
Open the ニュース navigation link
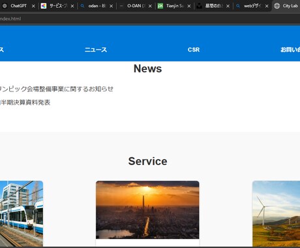(x=96, y=50)
